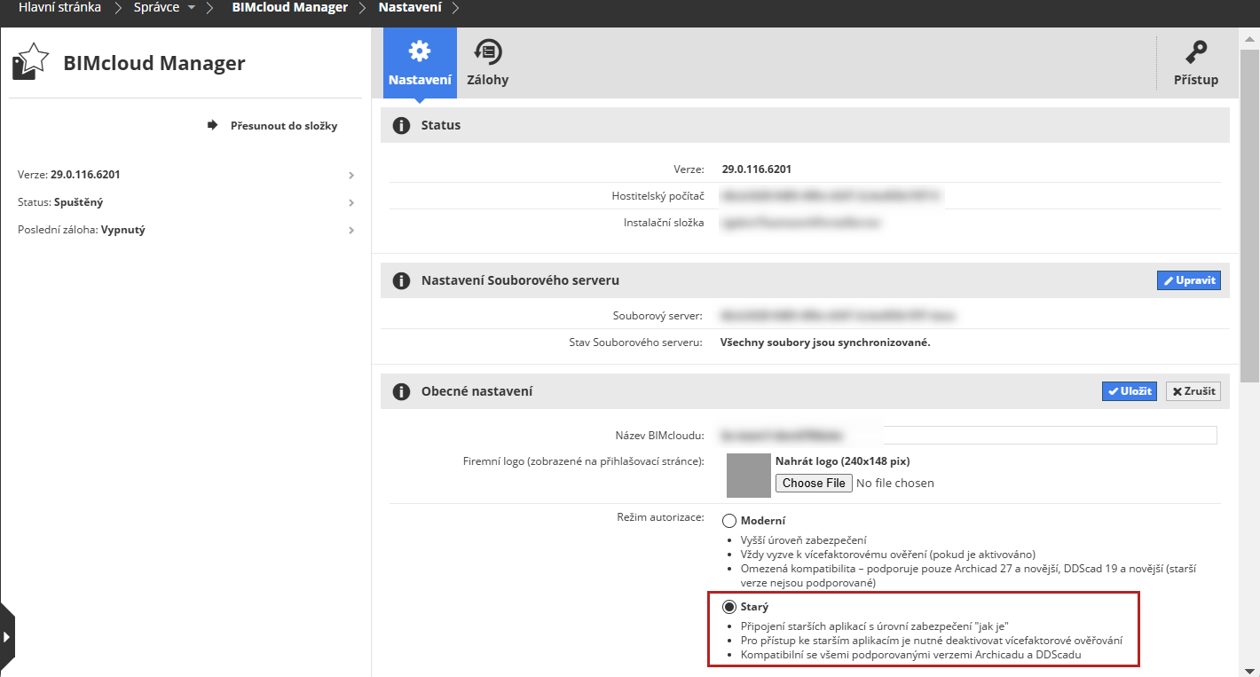Click the version value 29.0.116.6201 in Status section

[x=757, y=169]
